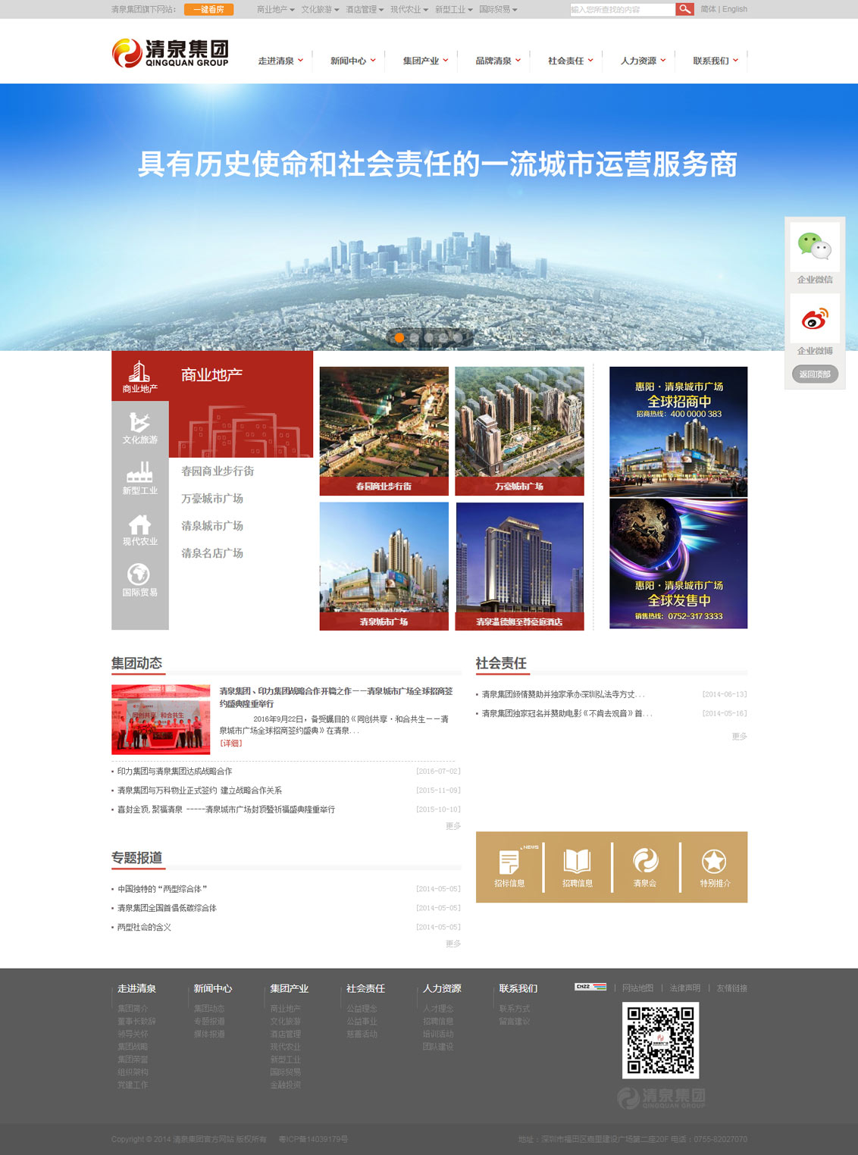Screen dimensions: 858x1155
Task: Select the first orange carousel dot
Action: (399, 338)
